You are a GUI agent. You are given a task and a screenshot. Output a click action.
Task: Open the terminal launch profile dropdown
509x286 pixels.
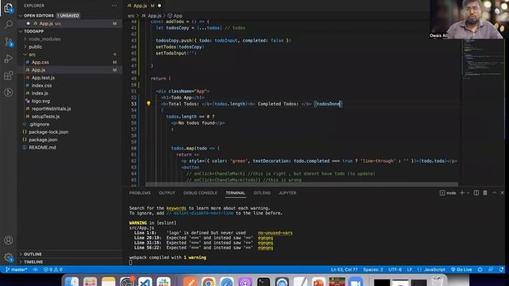tap(468, 193)
